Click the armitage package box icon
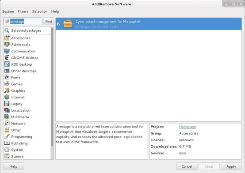 point(68,24)
